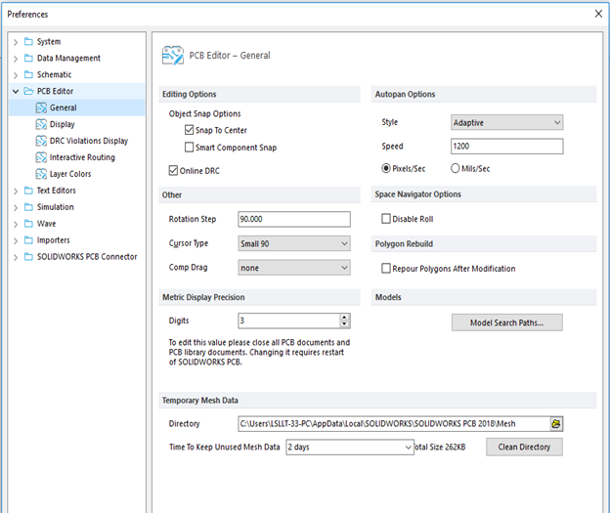The width and height of the screenshot is (610, 513).
Task: Click the Clean Directory button
Action: (x=524, y=447)
